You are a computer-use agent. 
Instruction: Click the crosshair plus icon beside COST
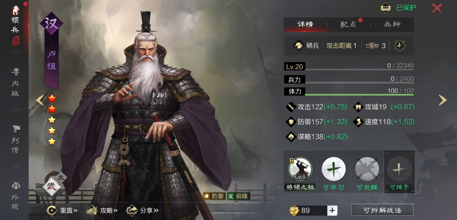399,46
